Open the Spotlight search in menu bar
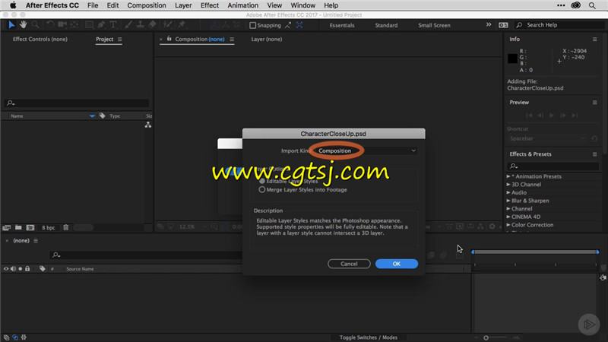Screen dimensions: 608x342 (592, 5)
